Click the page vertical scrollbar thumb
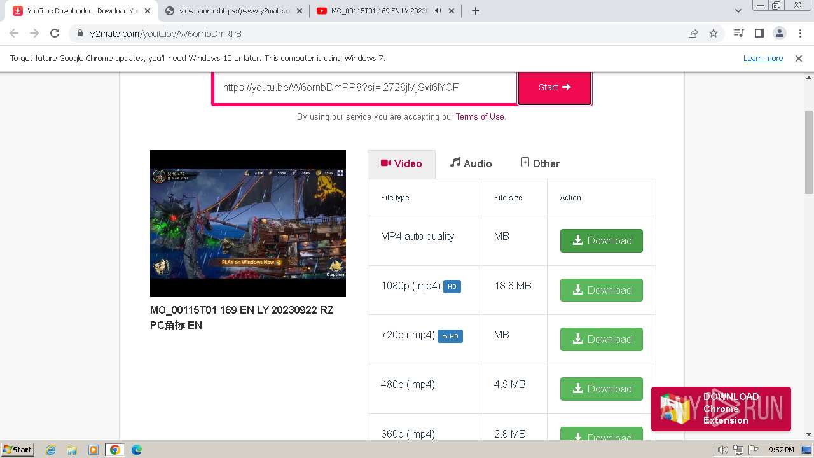 tap(809, 152)
